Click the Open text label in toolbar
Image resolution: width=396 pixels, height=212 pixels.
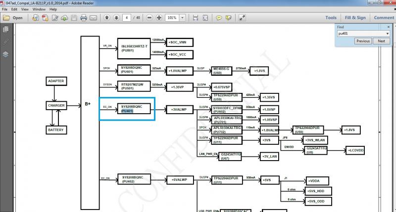pyautogui.click(x=18, y=18)
